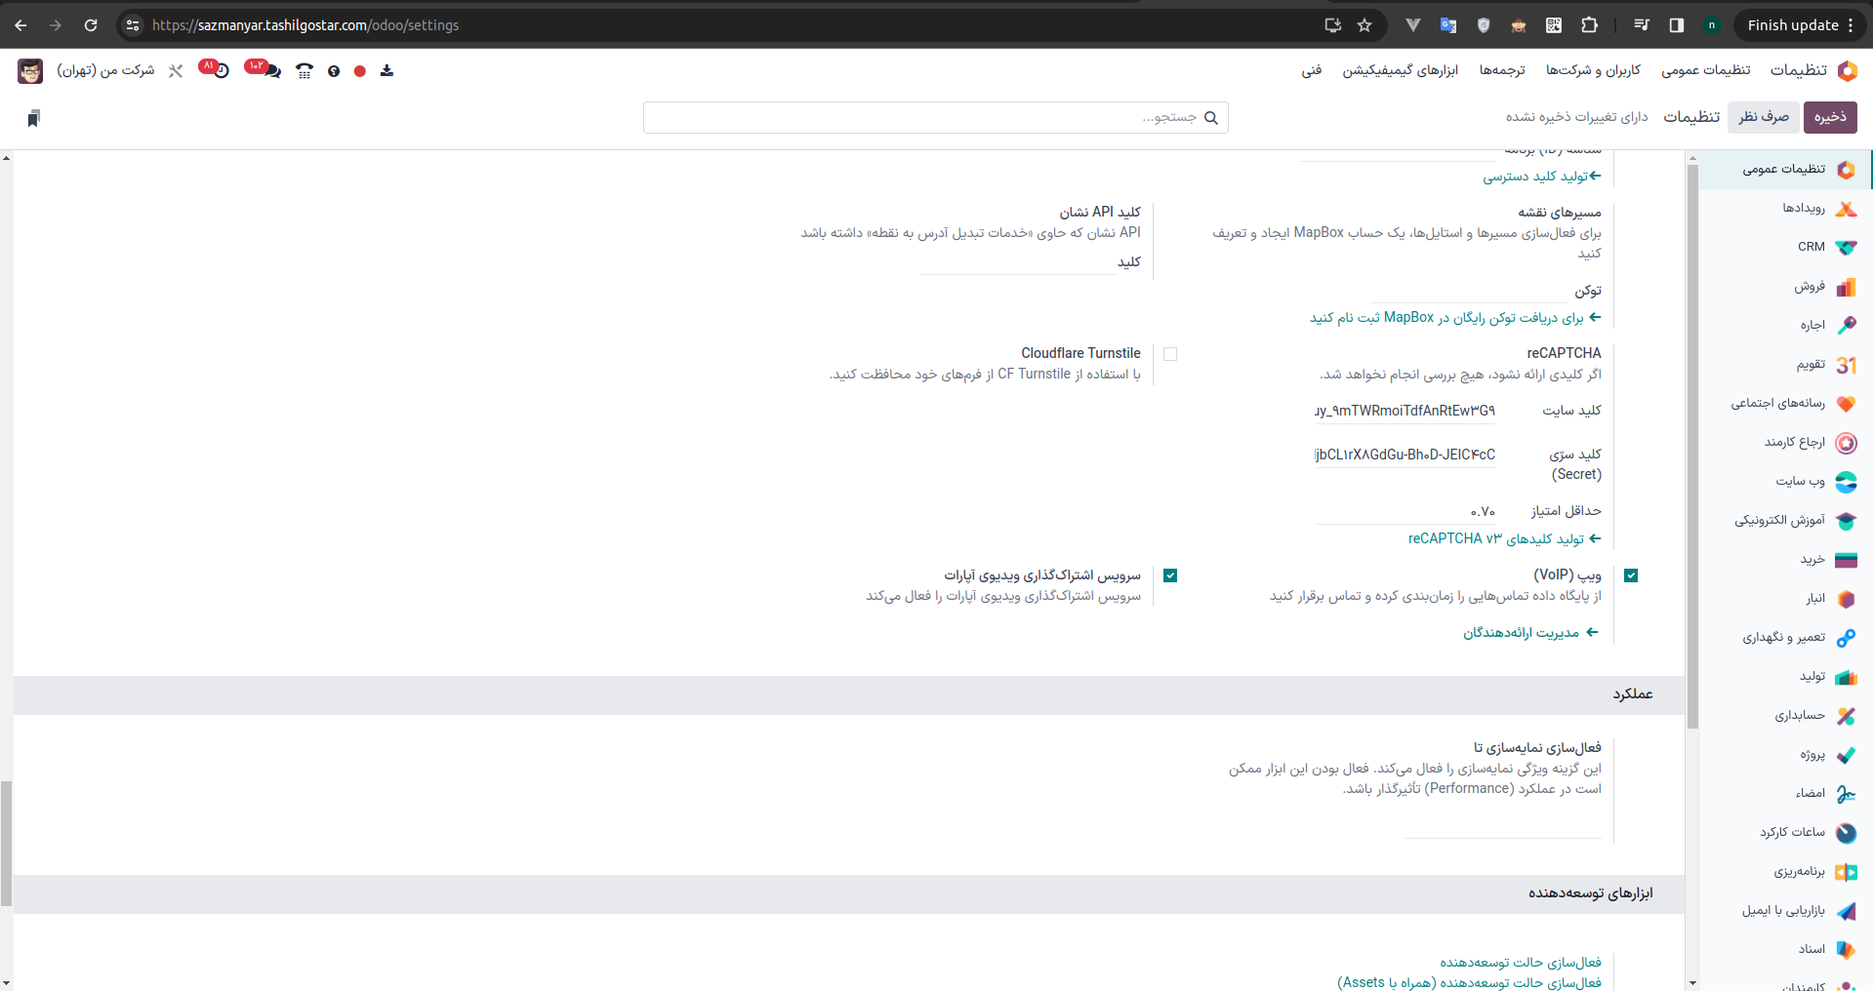Open Timesheets (ساعات کارکرد) icon
Image resolution: width=1873 pixels, height=991 pixels.
coord(1846,833)
